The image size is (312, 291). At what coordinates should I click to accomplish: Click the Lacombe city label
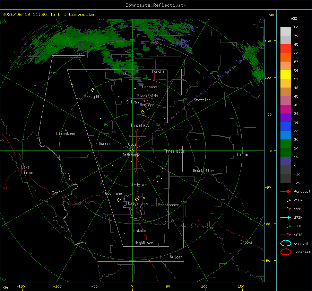tap(149, 87)
